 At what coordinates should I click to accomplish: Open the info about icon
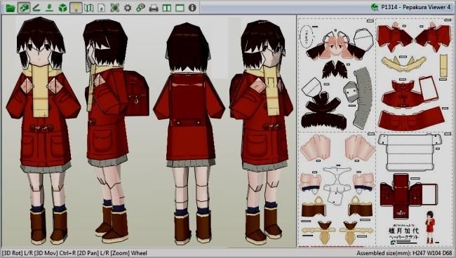tap(192, 8)
